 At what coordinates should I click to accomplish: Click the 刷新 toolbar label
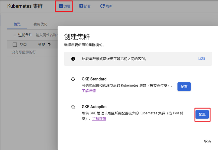tap(109, 6)
